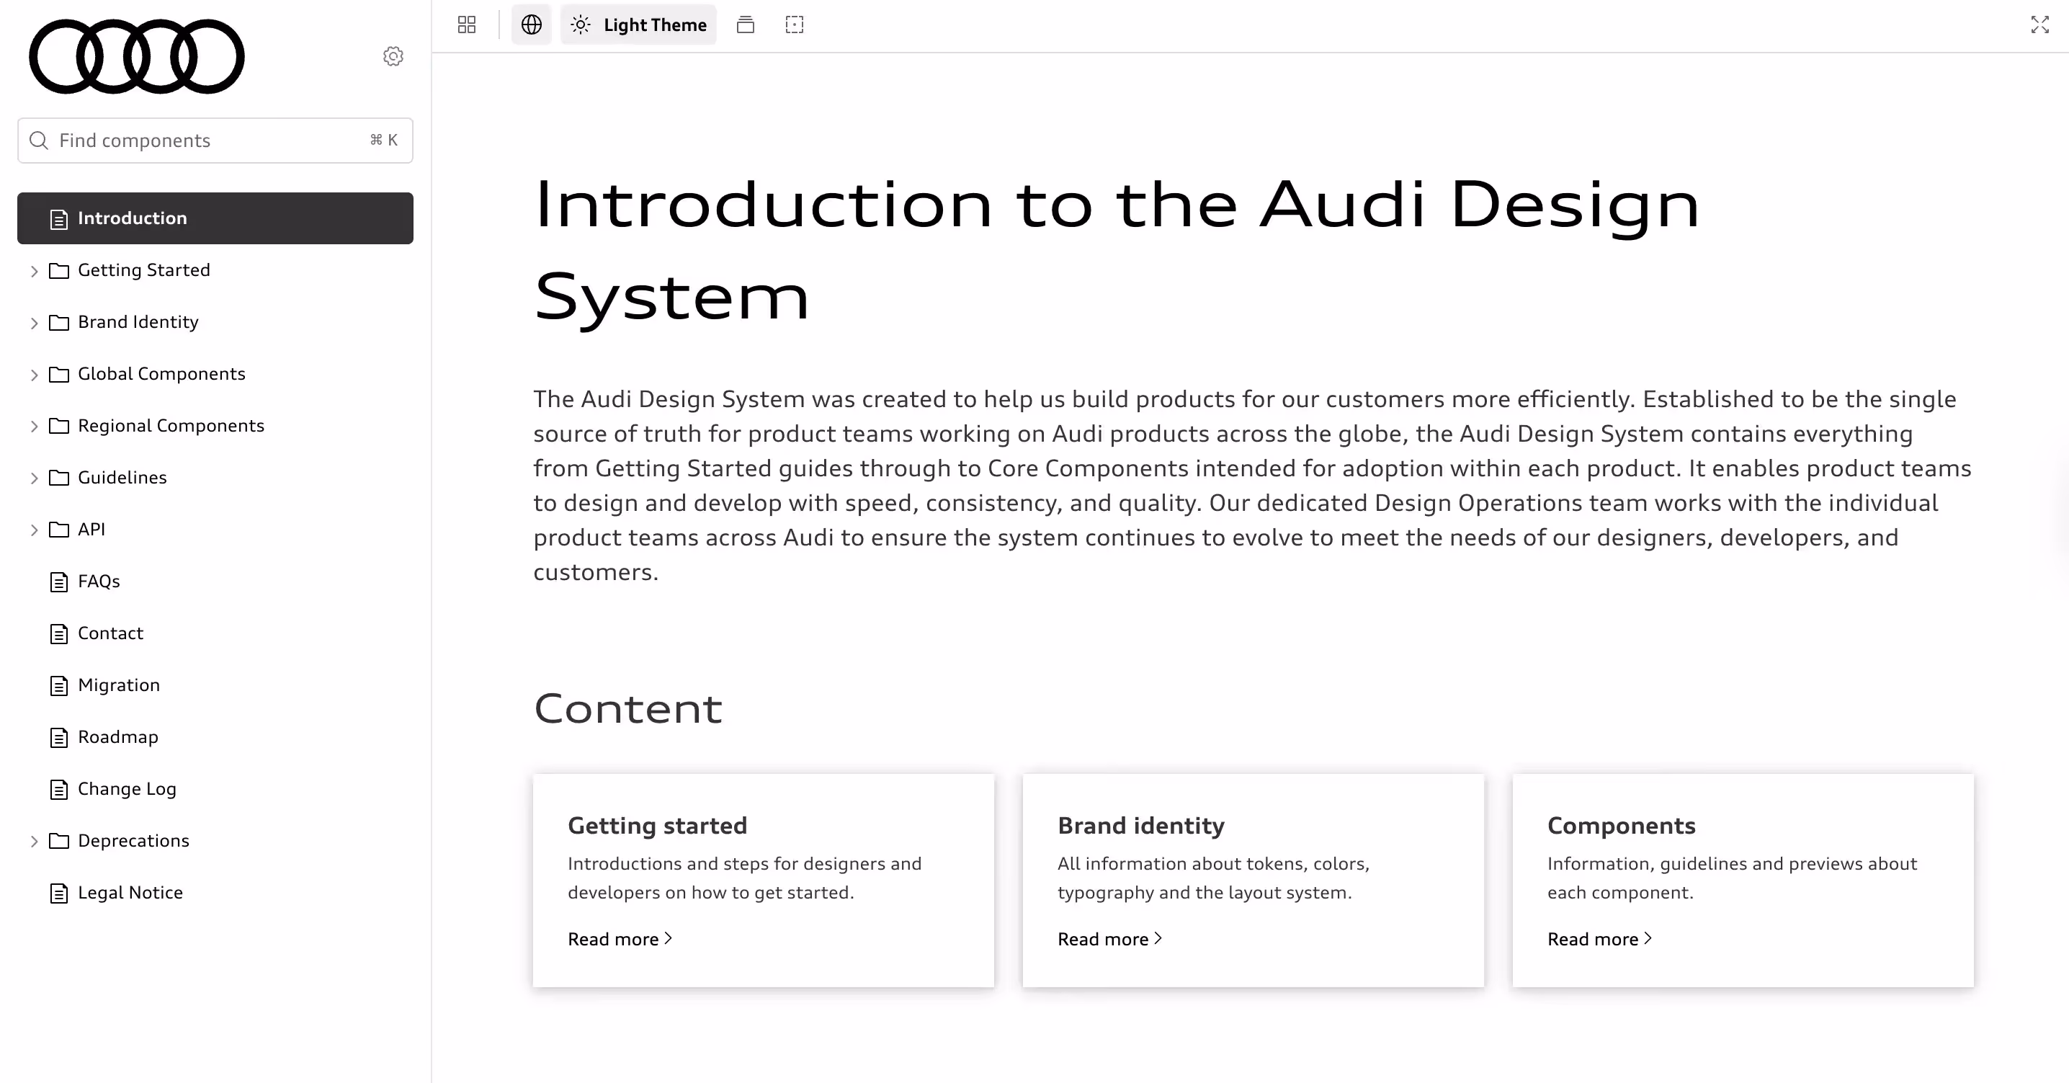Screen dimensions: 2069x1083
Task: Click the Components card title
Action: (x=1621, y=825)
